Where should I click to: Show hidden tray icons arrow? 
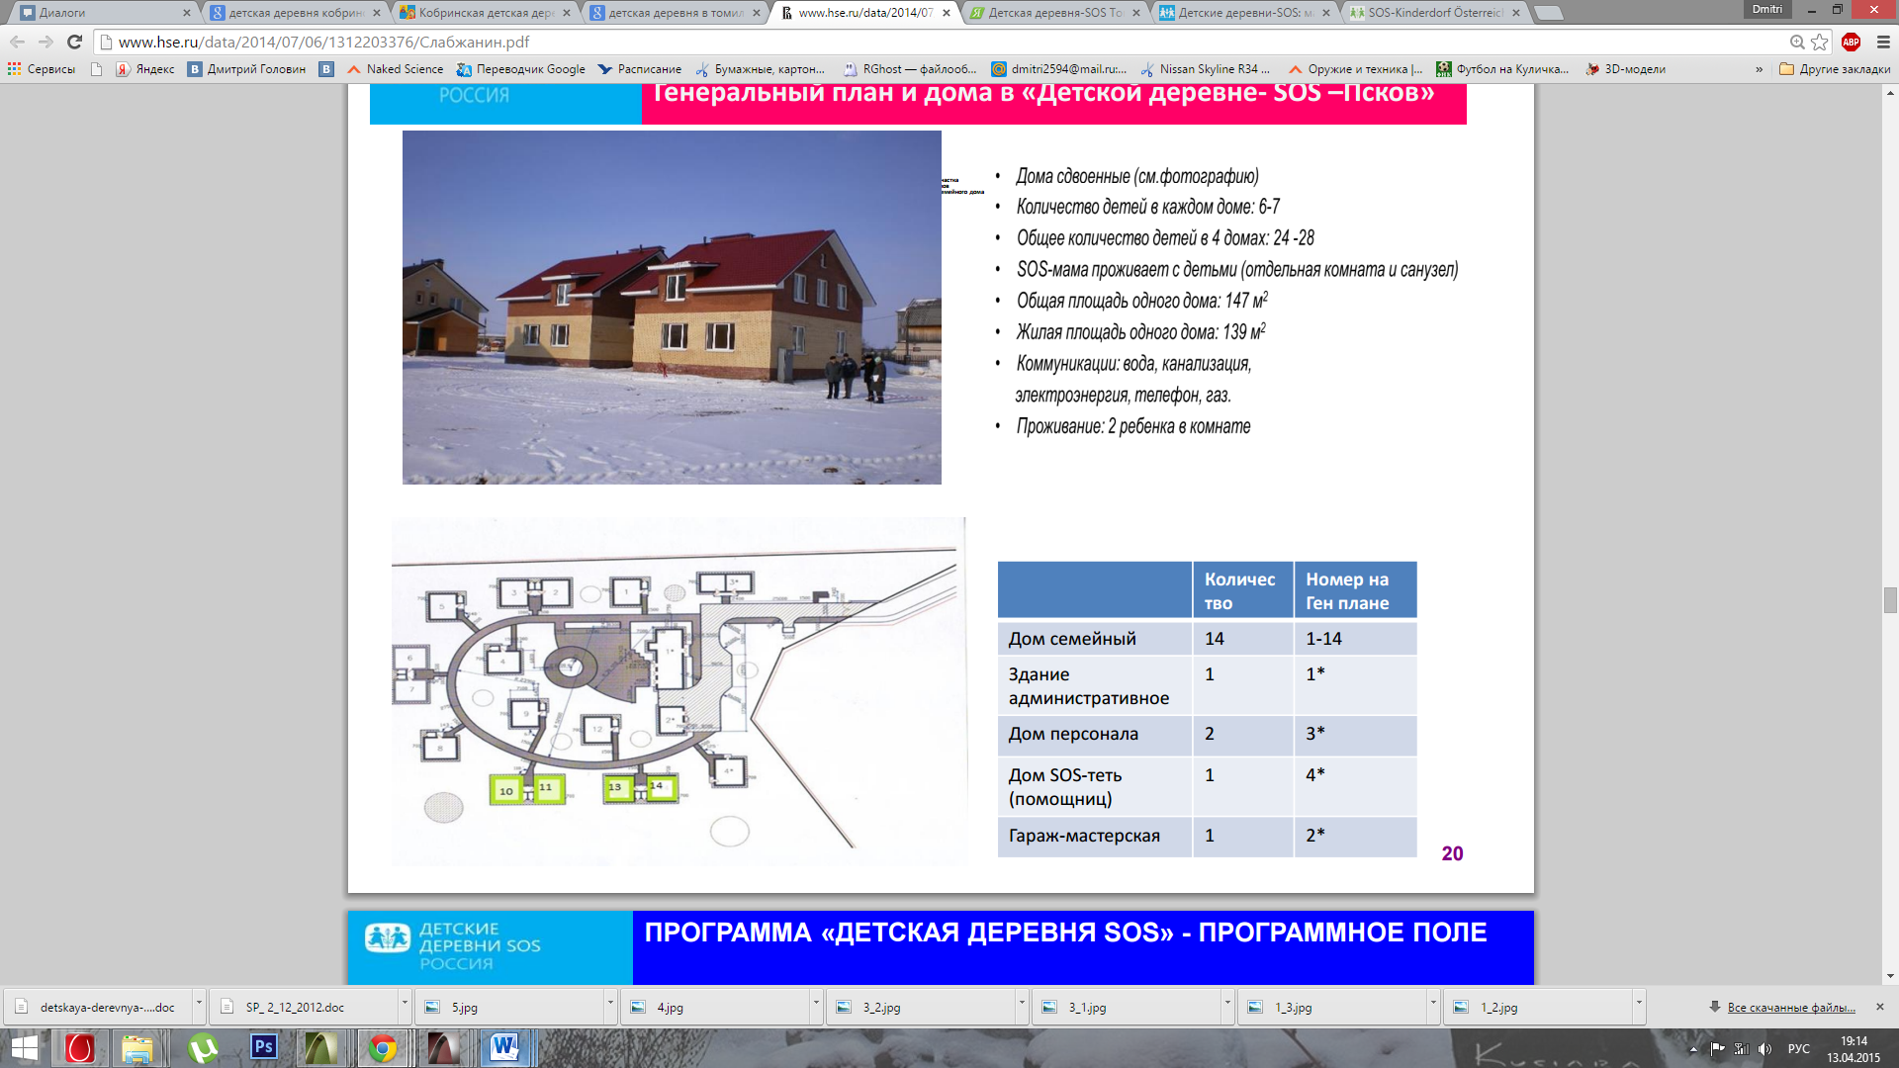pyautogui.click(x=1693, y=1048)
